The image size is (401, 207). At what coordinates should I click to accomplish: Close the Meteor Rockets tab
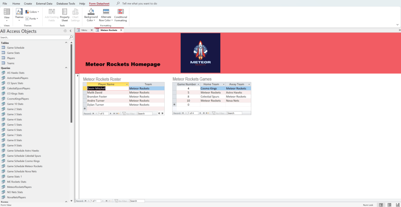pyautogui.click(x=121, y=30)
